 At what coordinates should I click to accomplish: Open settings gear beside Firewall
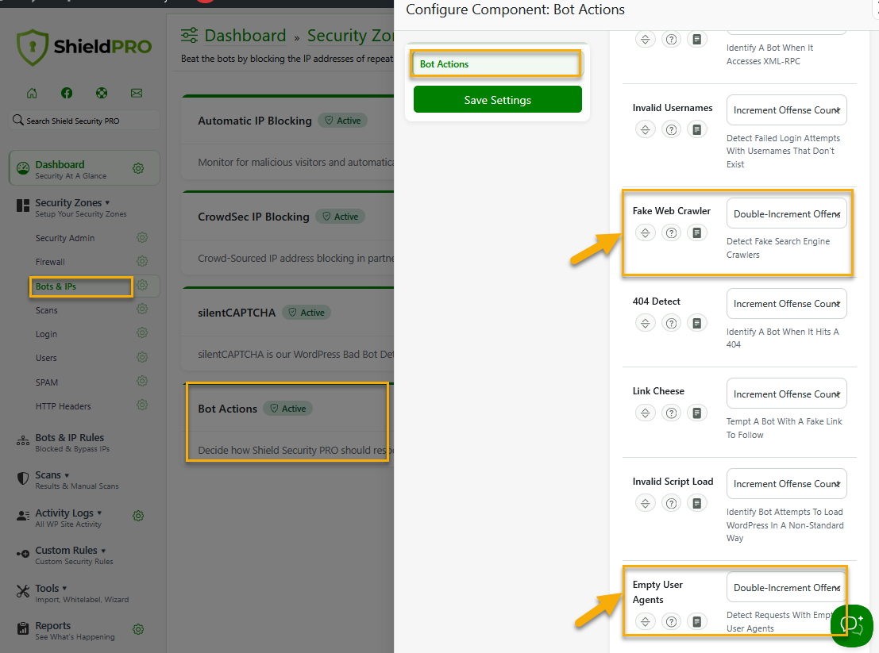142,262
